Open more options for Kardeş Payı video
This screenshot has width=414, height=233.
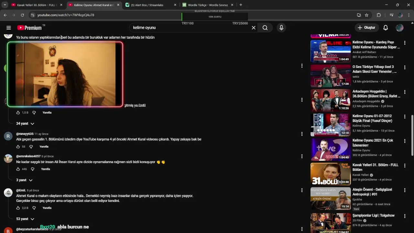point(405,43)
